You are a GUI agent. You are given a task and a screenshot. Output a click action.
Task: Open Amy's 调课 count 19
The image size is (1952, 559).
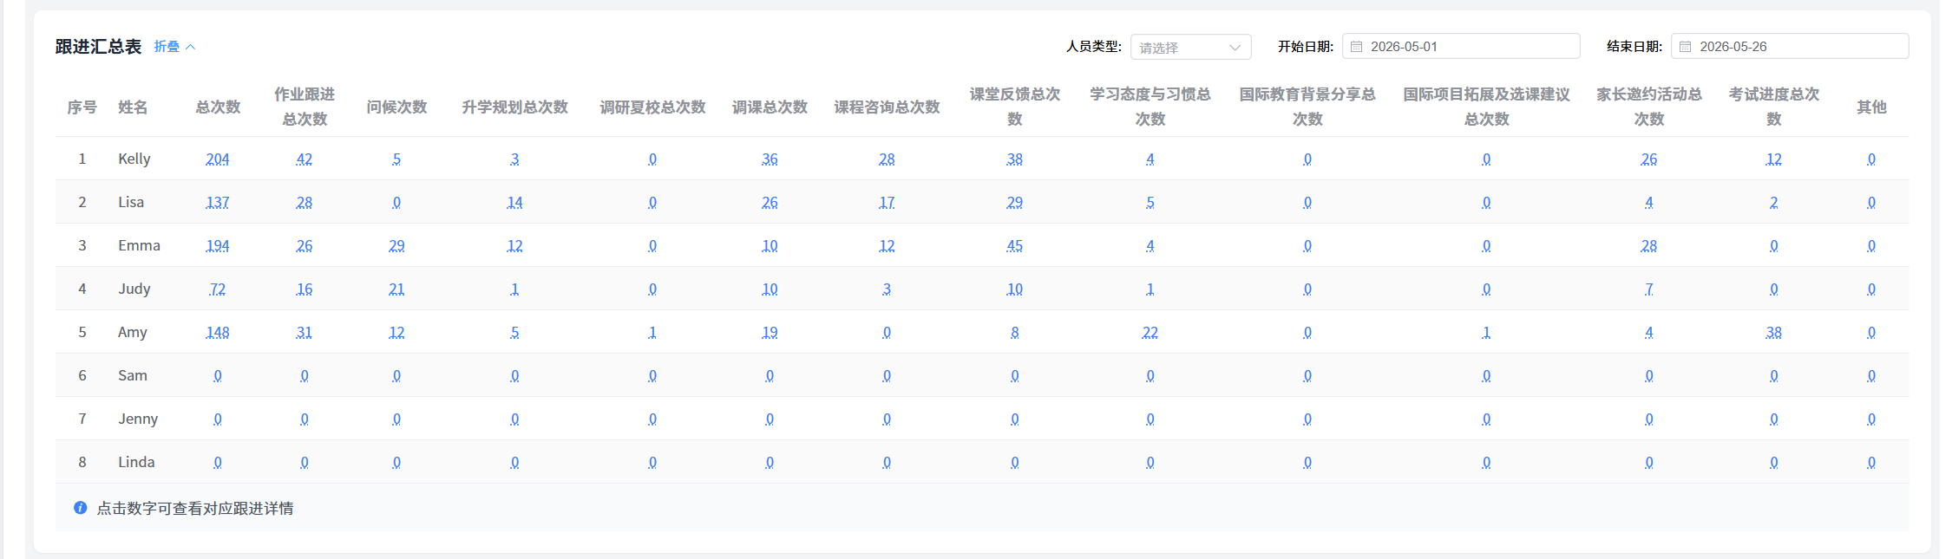point(770,333)
